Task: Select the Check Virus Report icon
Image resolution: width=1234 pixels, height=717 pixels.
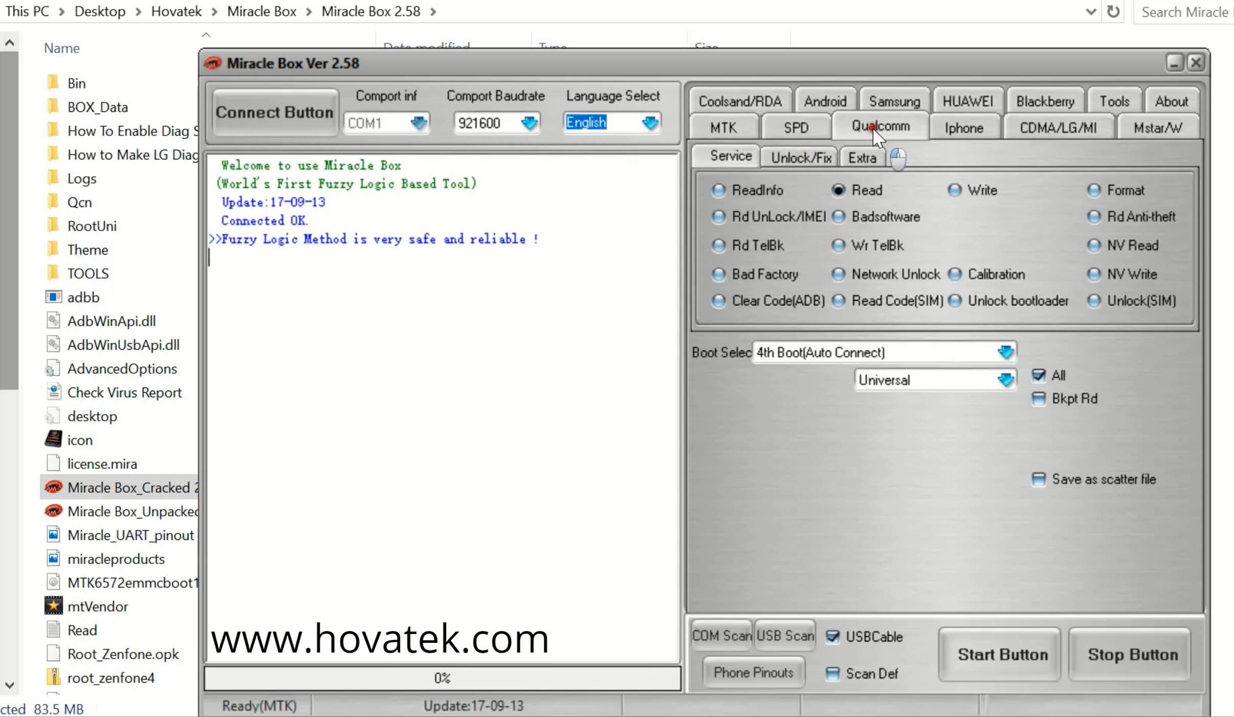Action: point(53,392)
